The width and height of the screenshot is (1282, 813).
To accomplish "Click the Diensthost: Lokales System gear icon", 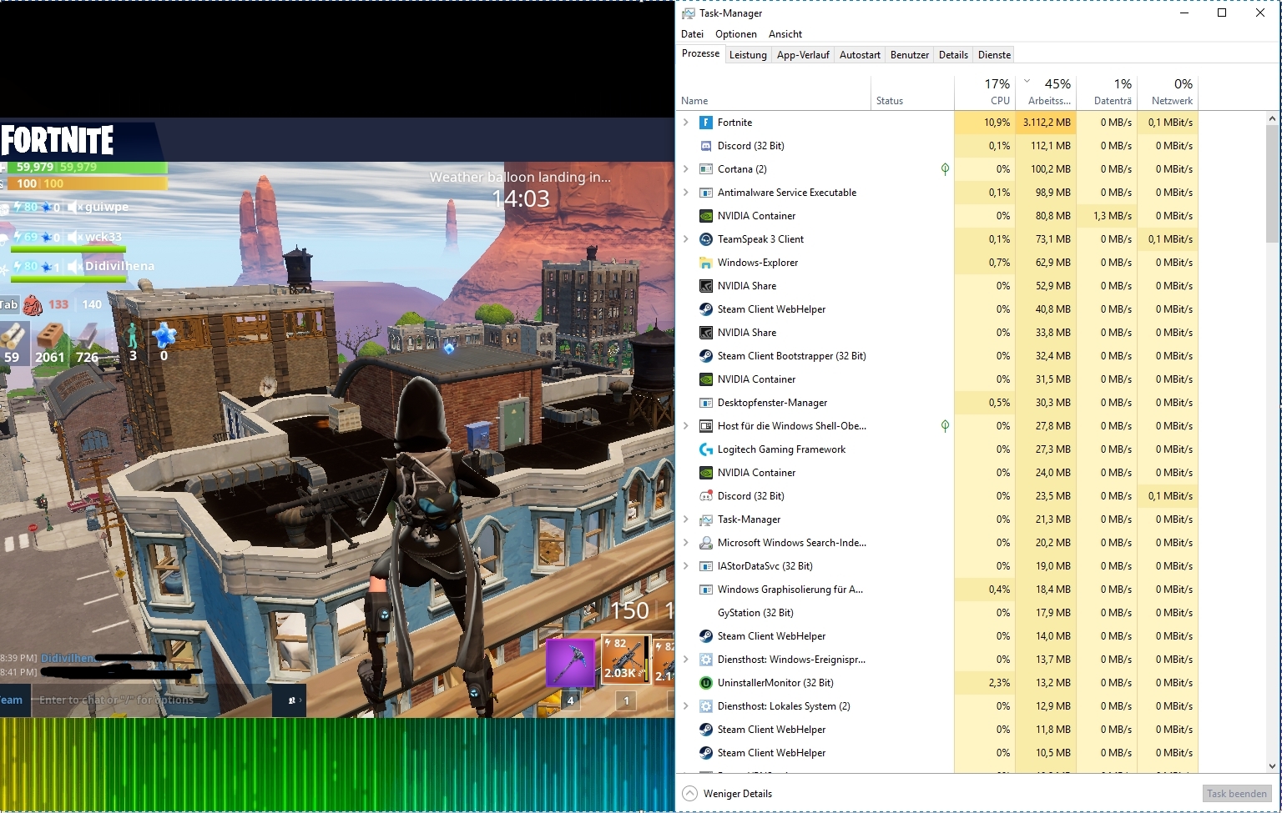I will coord(705,706).
